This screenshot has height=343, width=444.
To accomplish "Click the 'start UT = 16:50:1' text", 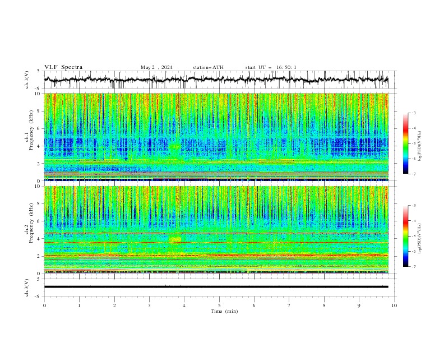I will point(271,67).
